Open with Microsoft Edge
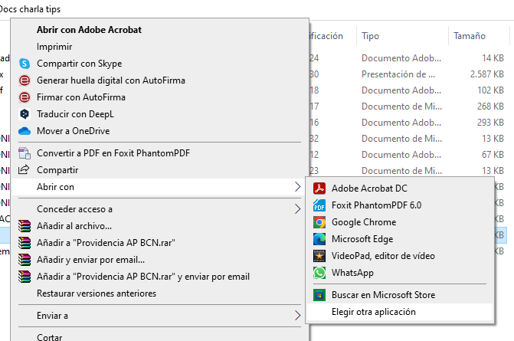Image resolution: width=514 pixels, height=341 pixels. [x=399, y=239]
